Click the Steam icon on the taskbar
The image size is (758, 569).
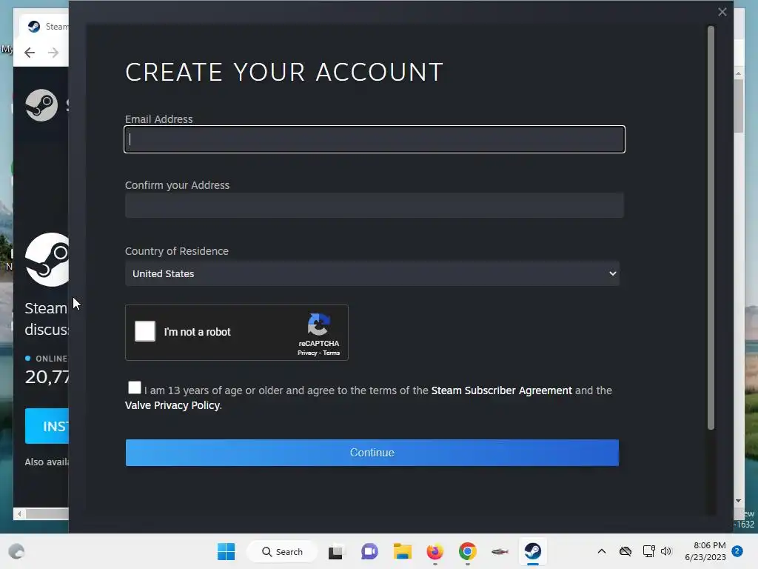(x=533, y=551)
